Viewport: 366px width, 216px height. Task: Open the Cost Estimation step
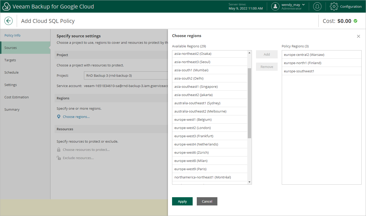coord(25,97)
